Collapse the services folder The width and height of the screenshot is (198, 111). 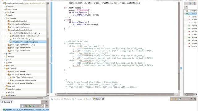[x=4, y=18]
